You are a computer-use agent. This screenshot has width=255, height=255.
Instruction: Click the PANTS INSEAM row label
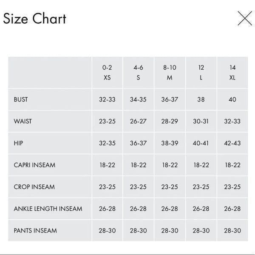35,231
